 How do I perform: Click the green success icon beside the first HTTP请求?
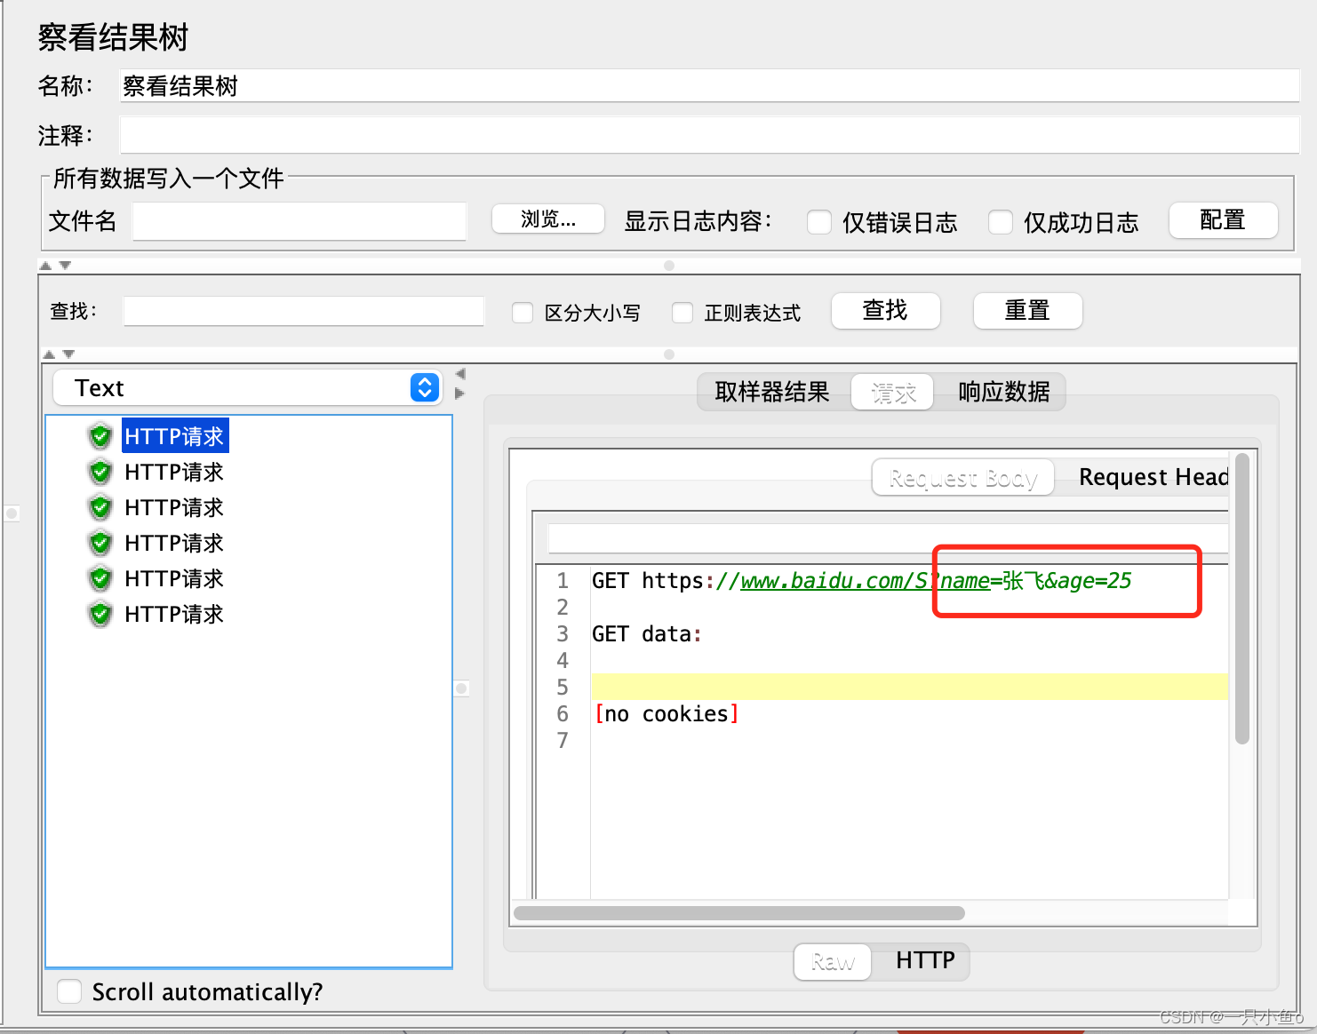tap(100, 435)
